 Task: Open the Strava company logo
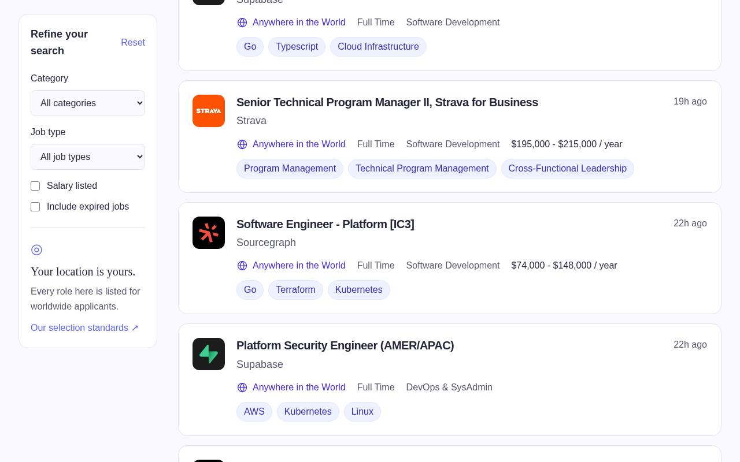[x=209, y=111]
